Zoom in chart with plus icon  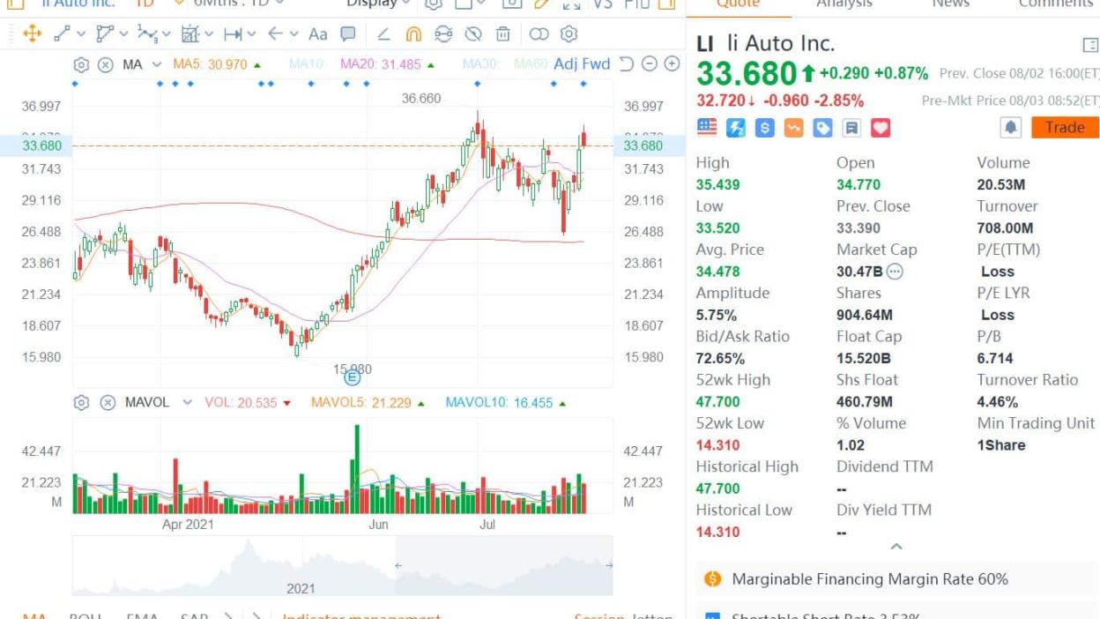672,63
